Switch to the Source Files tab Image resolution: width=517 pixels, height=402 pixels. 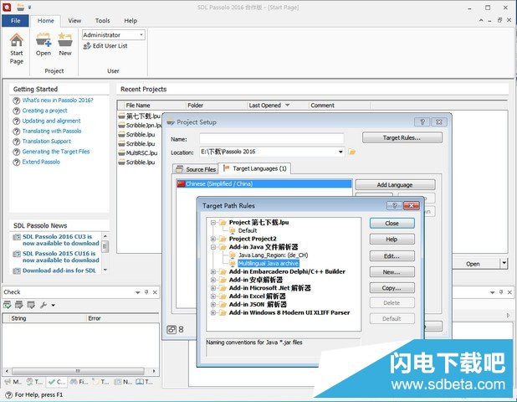point(196,169)
